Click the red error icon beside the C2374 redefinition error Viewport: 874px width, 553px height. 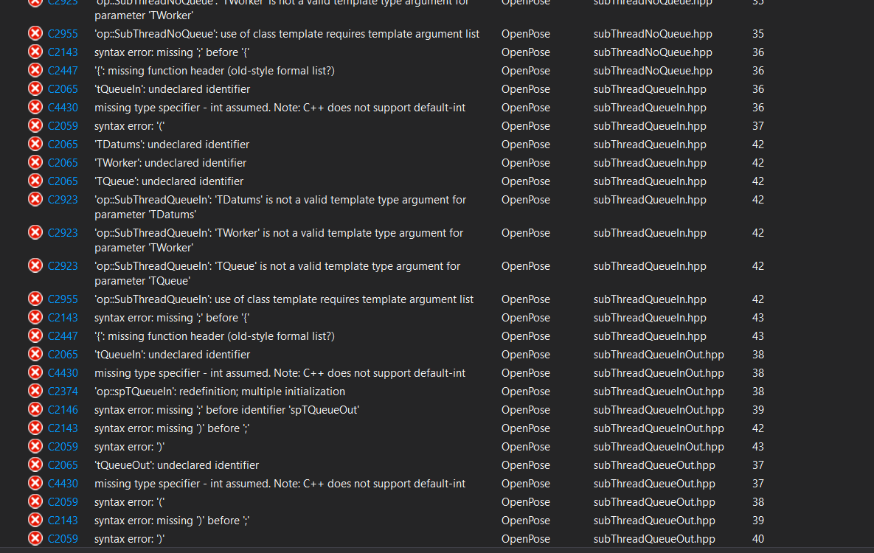35,391
